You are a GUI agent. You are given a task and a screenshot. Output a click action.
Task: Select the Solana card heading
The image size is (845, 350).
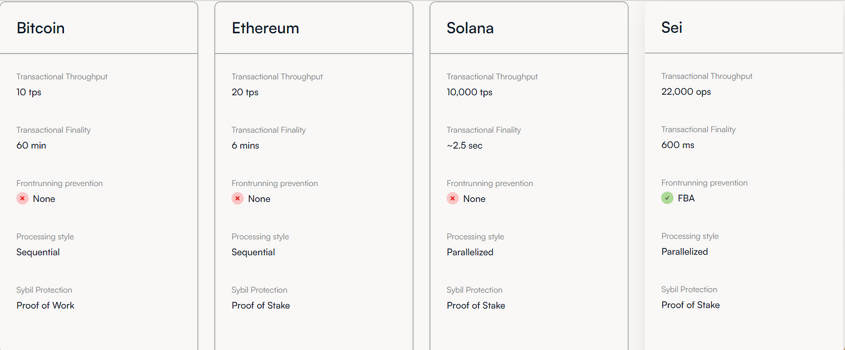point(470,28)
